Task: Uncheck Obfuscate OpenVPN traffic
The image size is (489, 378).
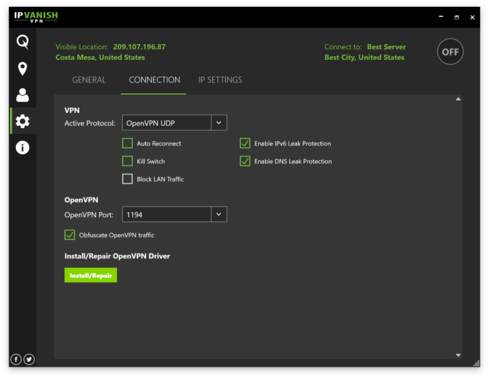Action: pos(70,235)
